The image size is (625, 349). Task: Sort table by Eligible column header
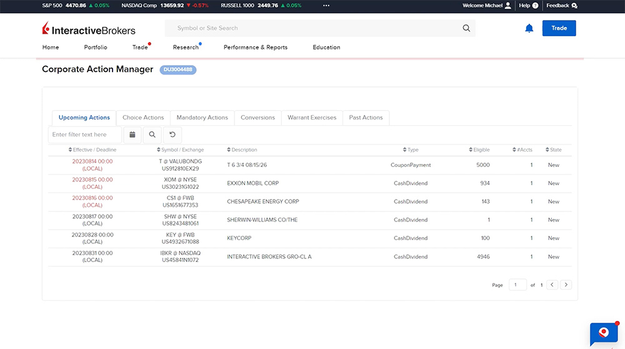[x=479, y=150]
